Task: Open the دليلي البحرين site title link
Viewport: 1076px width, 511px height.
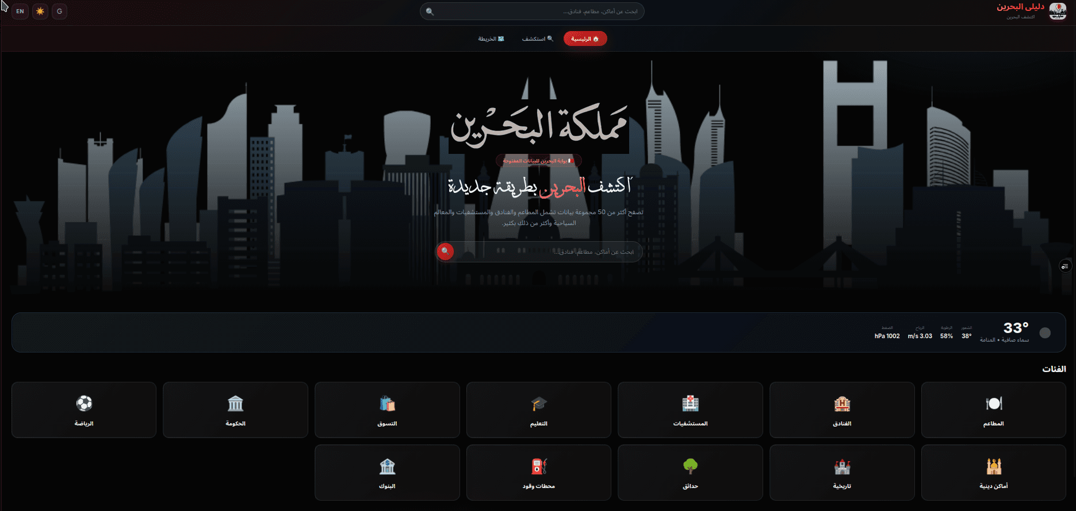Action: pos(1020,7)
